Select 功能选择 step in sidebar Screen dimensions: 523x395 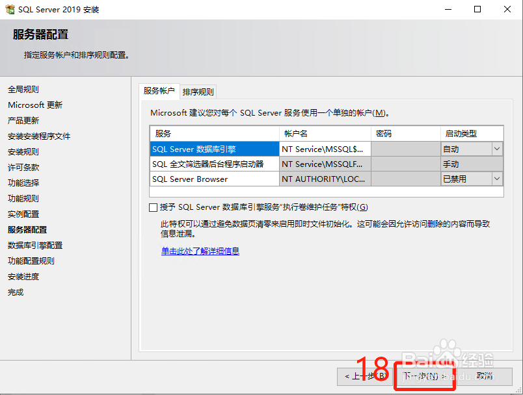point(23,183)
